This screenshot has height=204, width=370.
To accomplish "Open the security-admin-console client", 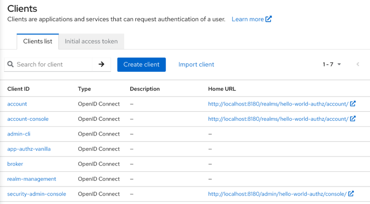I will [36, 194].
